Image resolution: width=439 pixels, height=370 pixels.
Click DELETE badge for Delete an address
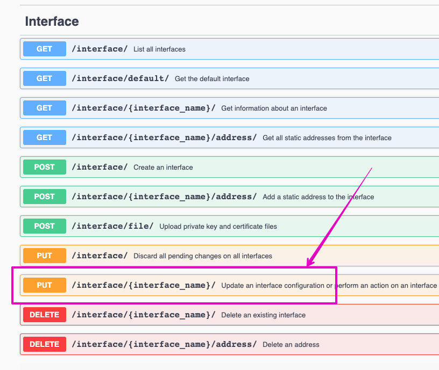click(x=44, y=344)
